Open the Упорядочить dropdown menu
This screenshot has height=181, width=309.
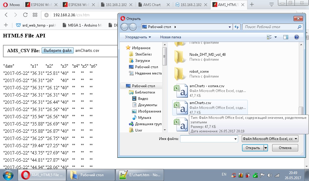[x=138, y=37]
